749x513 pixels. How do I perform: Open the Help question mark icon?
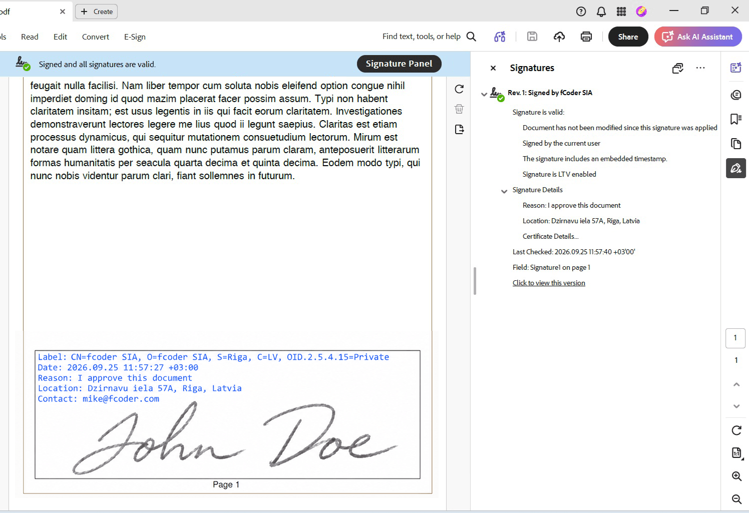[581, 12]
